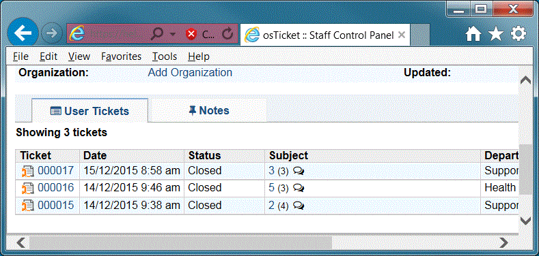Open the View menu
Image resolution: width=539 pixels, height=256 pixels.
coord(79,57)
